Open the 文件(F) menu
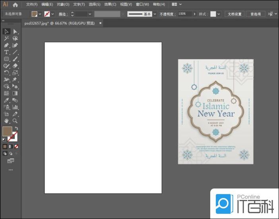This screenshot has height=219, width=279. (31, 4)
